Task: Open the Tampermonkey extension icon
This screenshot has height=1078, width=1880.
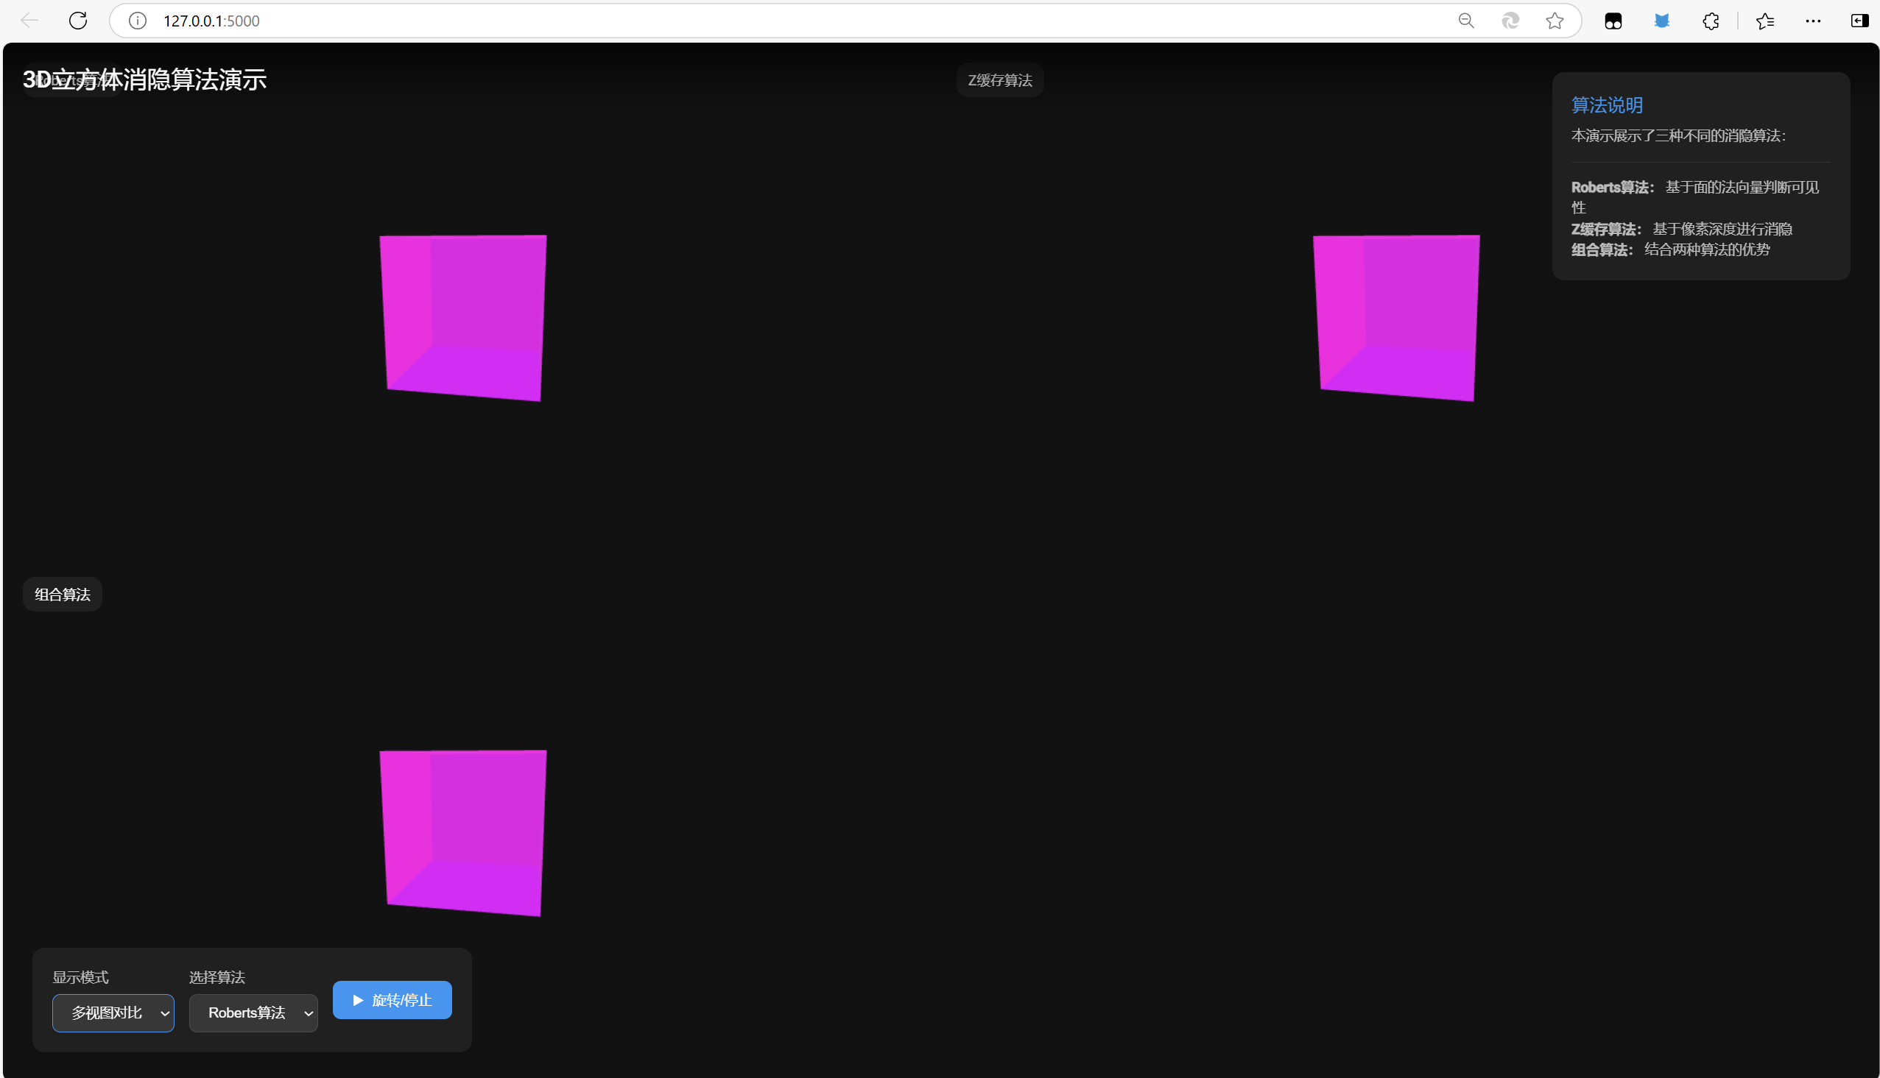Action: tap(1613, 21)
